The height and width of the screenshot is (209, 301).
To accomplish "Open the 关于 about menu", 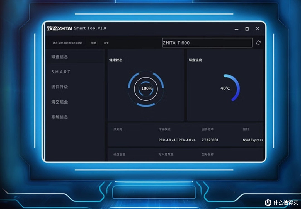I will click(x=106, y=43).
